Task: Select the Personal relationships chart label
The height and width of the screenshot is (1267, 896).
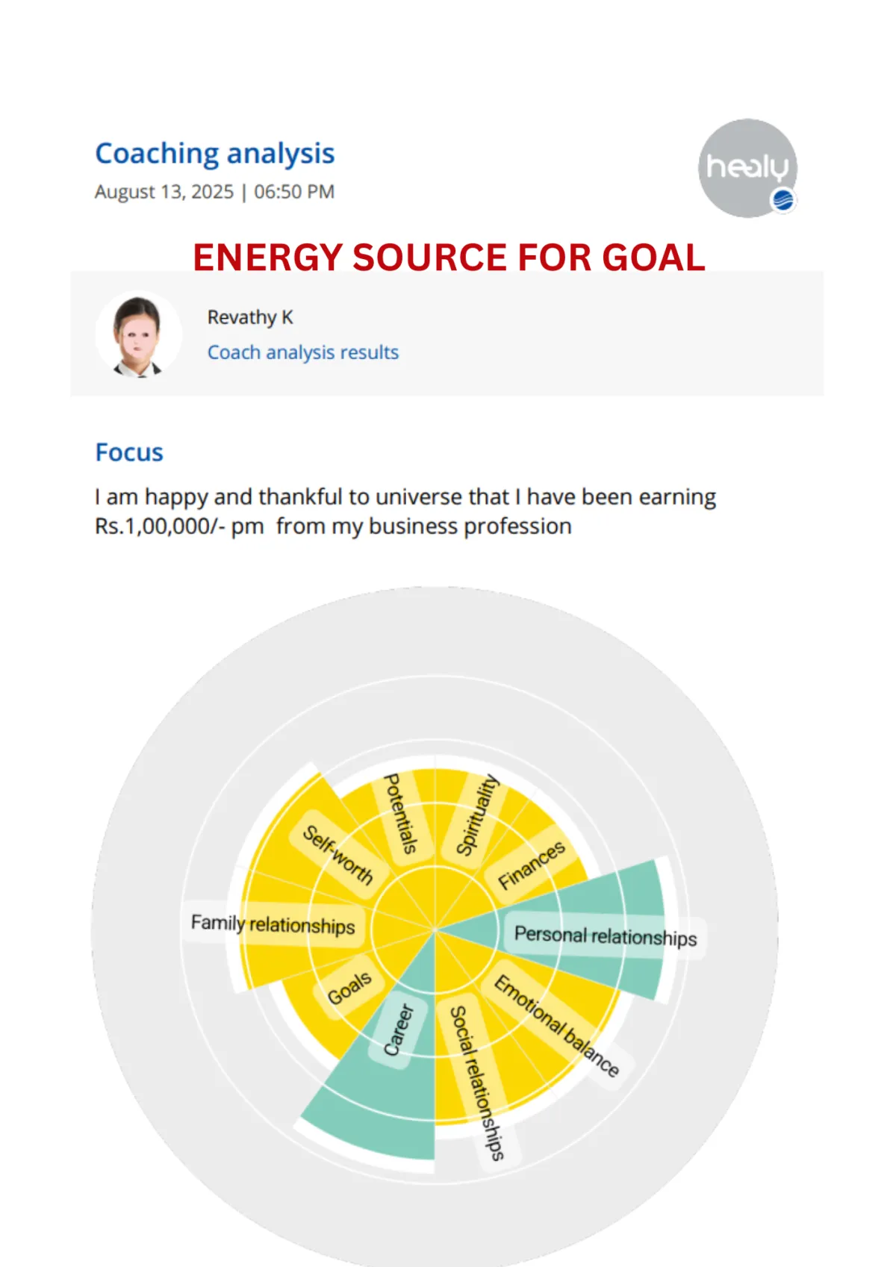Action: click(606, 936)
